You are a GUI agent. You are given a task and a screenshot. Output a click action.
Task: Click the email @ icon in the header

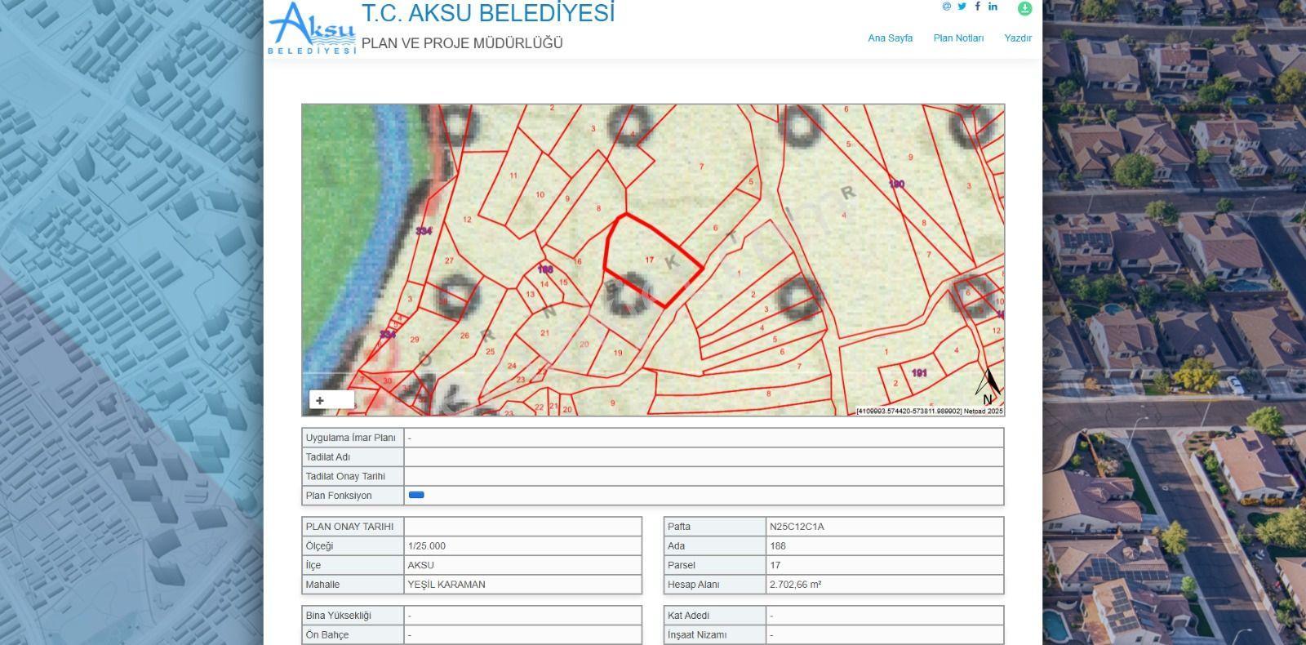point(947,7)
